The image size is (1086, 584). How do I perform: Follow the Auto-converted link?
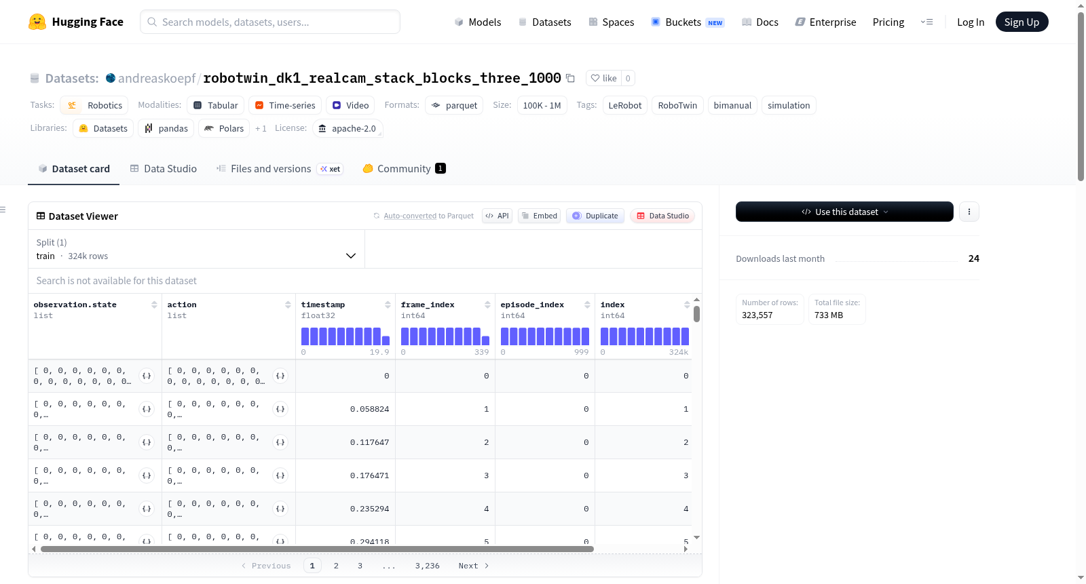(x=410, y=216)
